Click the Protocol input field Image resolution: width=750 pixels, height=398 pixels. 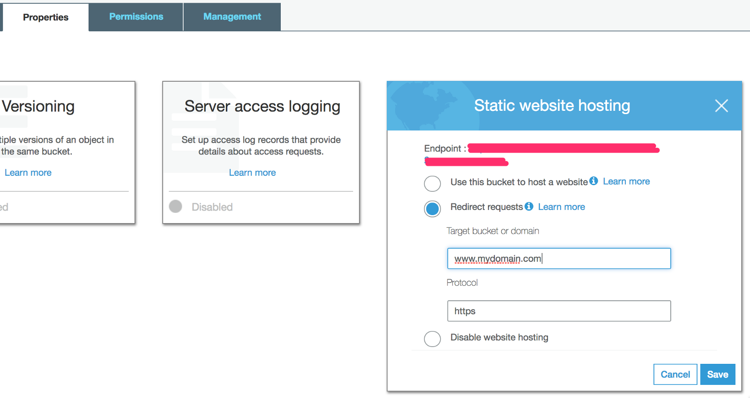point(559,311)
